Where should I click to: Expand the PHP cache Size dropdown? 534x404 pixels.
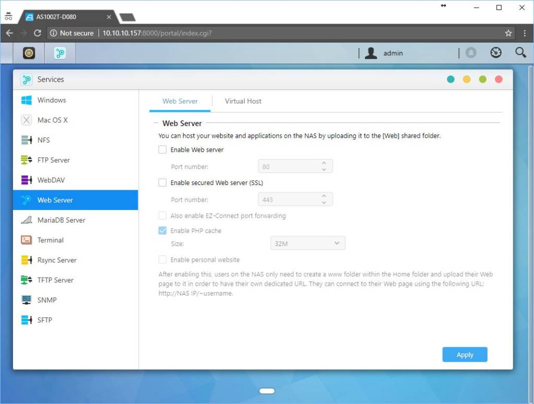tap(308, 243)
